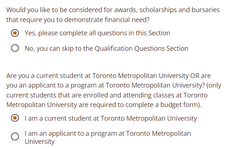Click the 'Yes, please complete all questions' label text

(97, 33)
